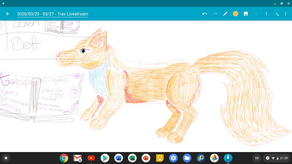292x164 pixels.
Task: Click the redo arrow icon
Action: click(215, 14)
